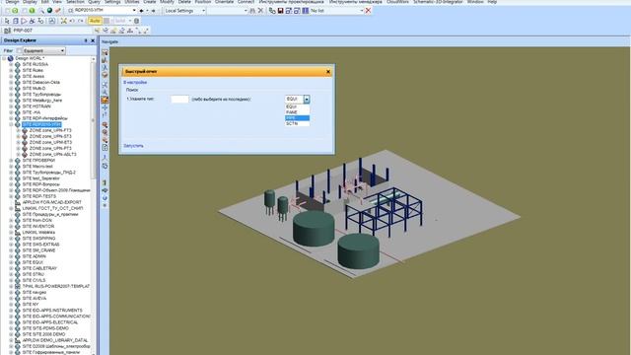Open the Display menu
The image size is (631, 355).
click(x=30, y=2)
